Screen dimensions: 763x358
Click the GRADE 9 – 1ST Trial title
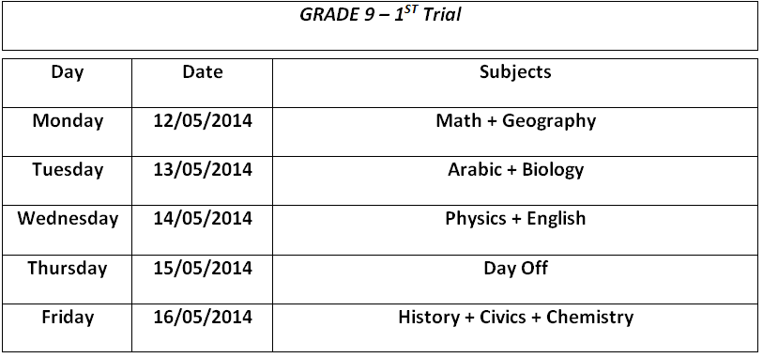click(x=380, y=15)
